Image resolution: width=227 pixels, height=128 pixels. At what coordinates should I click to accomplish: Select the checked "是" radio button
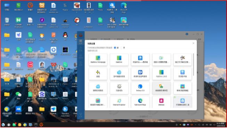(115, 48)
